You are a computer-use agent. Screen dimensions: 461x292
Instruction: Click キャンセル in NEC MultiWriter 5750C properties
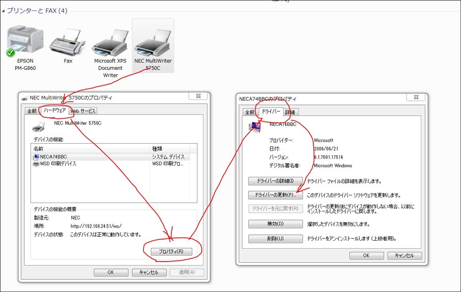pyautogui.click(x=149, y=272)
